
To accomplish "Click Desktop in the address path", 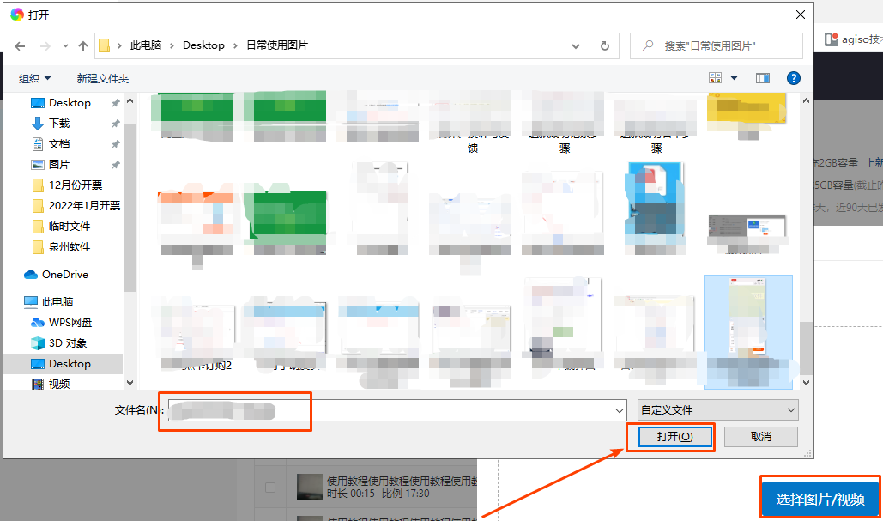I will click(203, 45).
